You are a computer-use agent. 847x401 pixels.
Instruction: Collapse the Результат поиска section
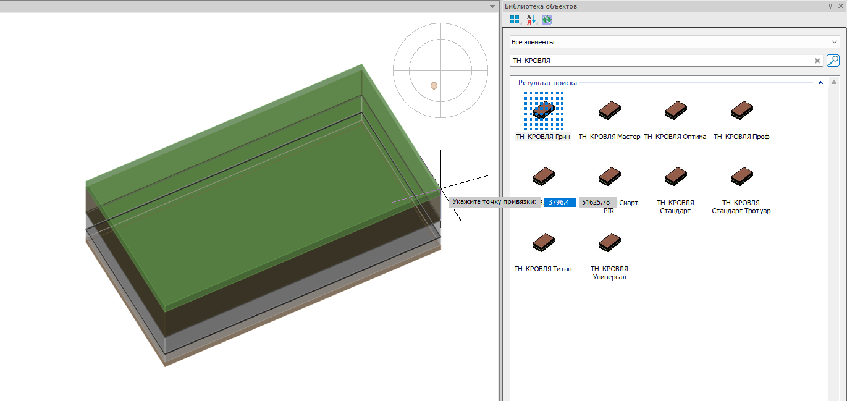820,83
